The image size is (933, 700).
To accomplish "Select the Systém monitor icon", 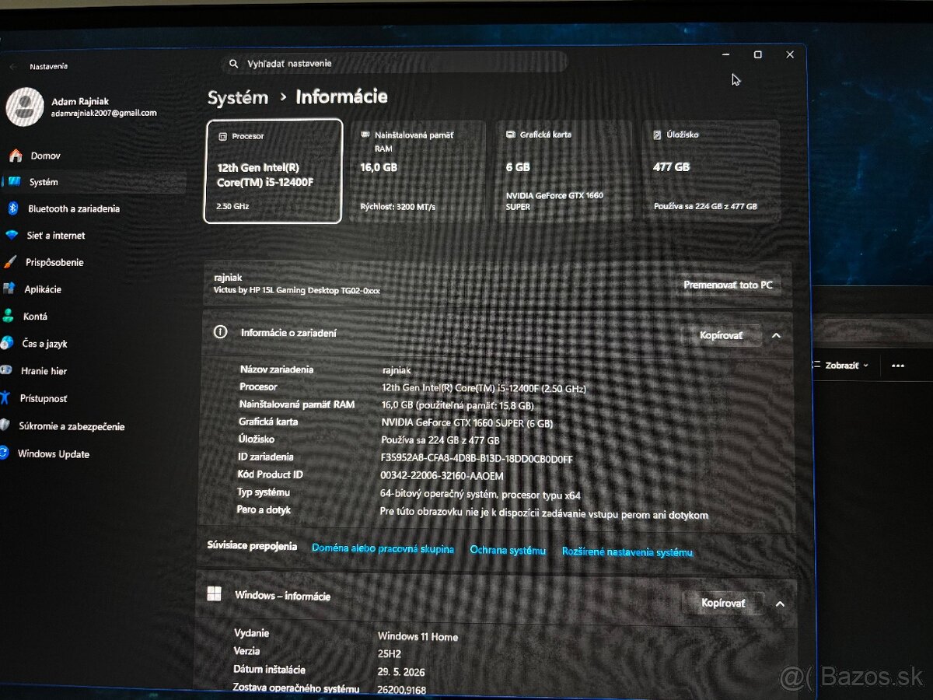I will pos(14,182).
